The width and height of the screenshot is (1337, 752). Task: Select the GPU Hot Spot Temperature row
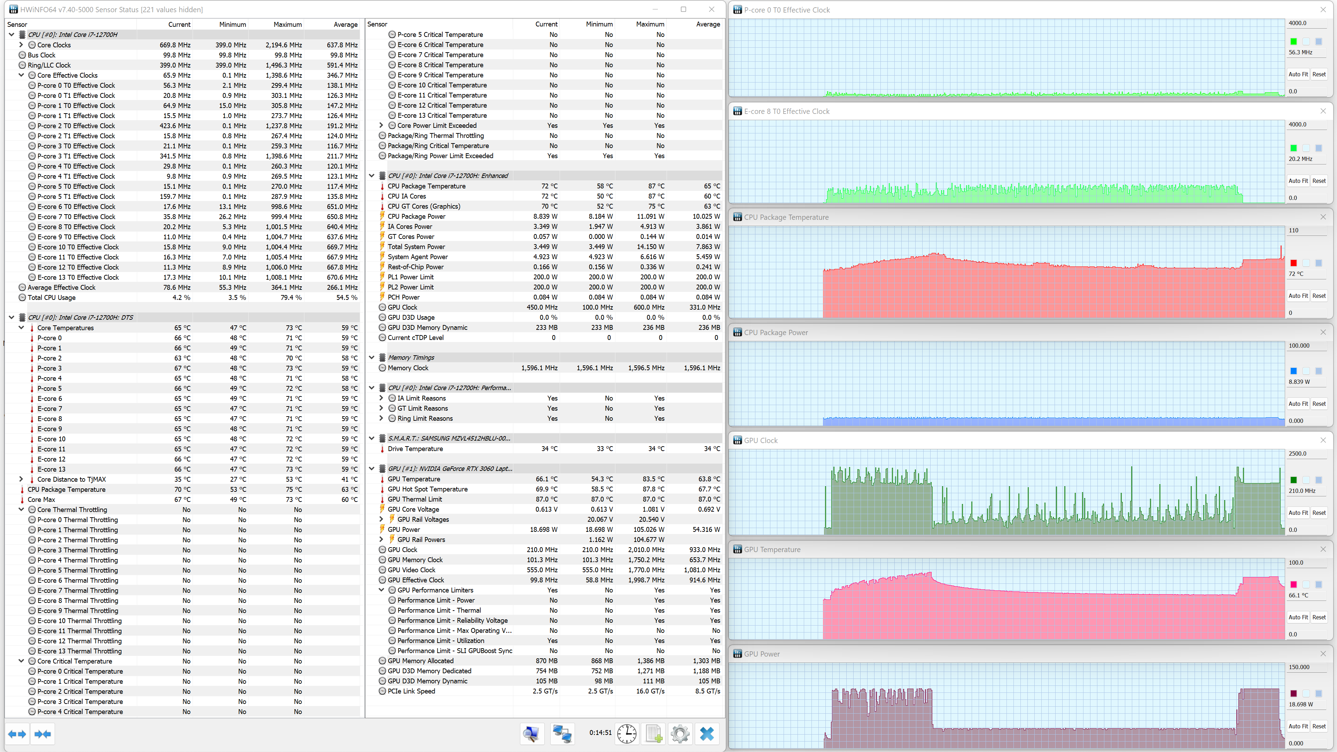pyautogui.click(x=427, y=489)
